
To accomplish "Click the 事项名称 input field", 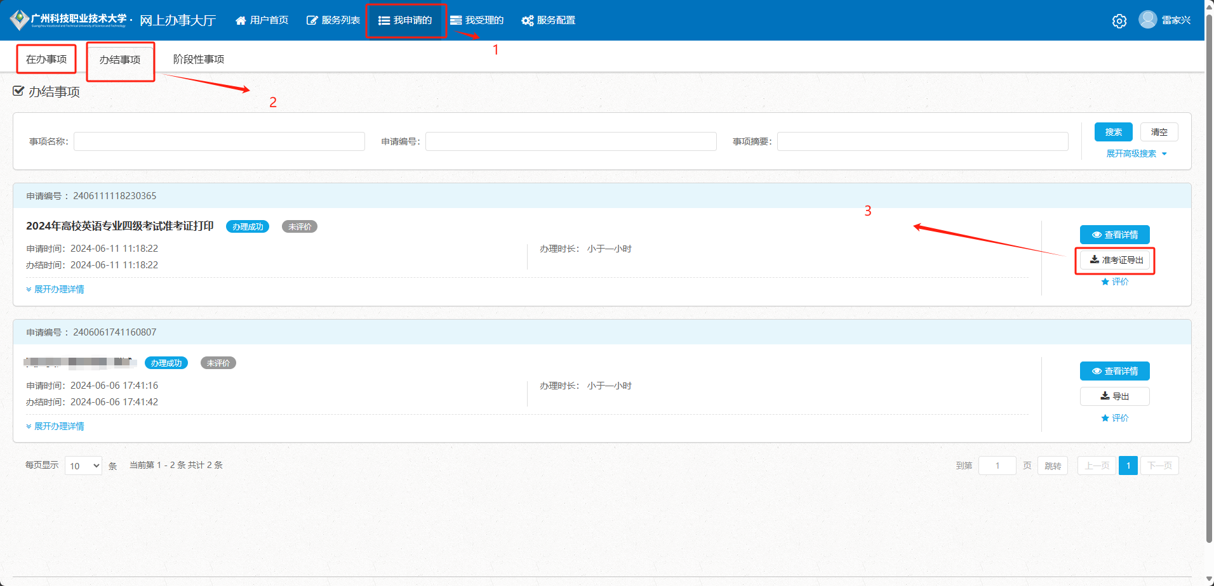I will pyautogui.click(x=219, y=141).
